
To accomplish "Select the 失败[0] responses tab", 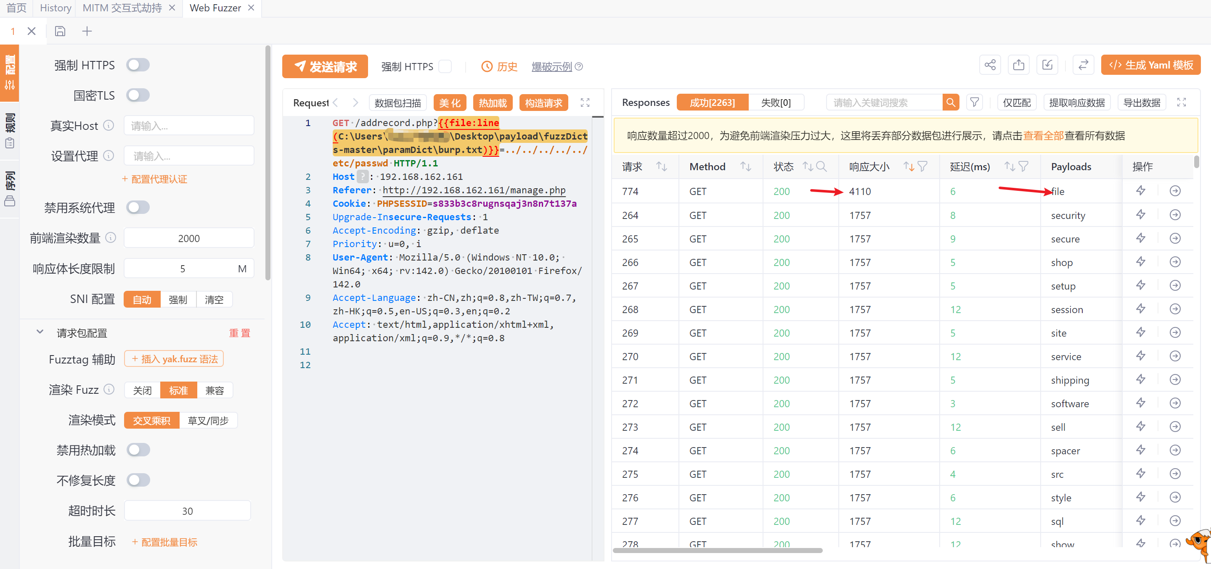I will (776, 103).
